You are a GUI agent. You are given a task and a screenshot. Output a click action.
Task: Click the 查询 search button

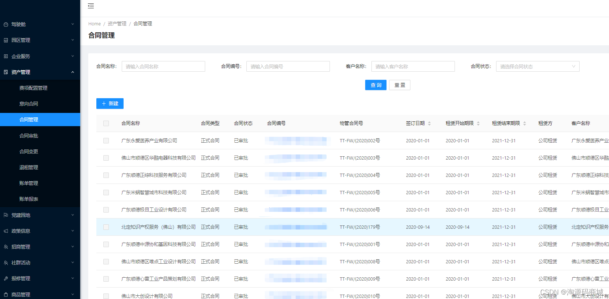376,85
